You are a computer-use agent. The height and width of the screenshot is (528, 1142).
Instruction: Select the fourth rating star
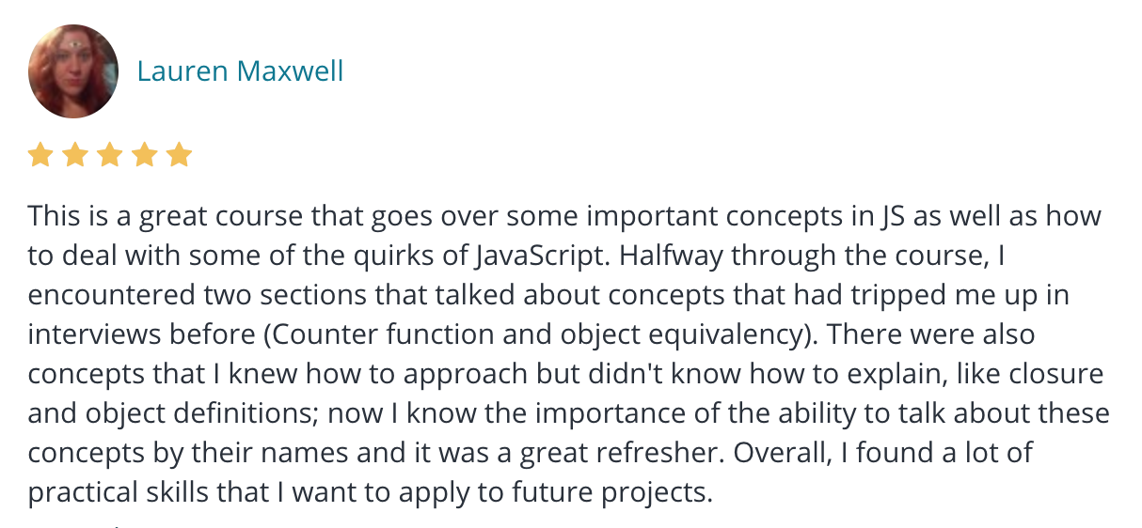pos(144,155)
